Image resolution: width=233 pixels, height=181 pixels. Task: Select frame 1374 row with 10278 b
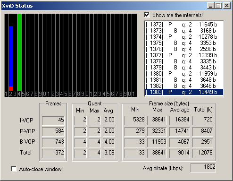point(183,37)
